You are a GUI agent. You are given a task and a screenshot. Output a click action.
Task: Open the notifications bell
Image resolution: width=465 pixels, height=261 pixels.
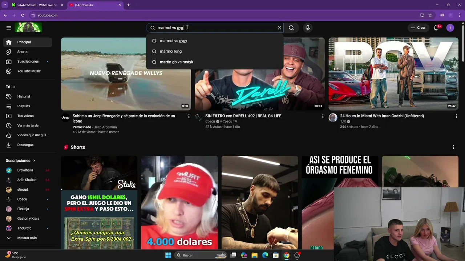[x=437, y=28]
